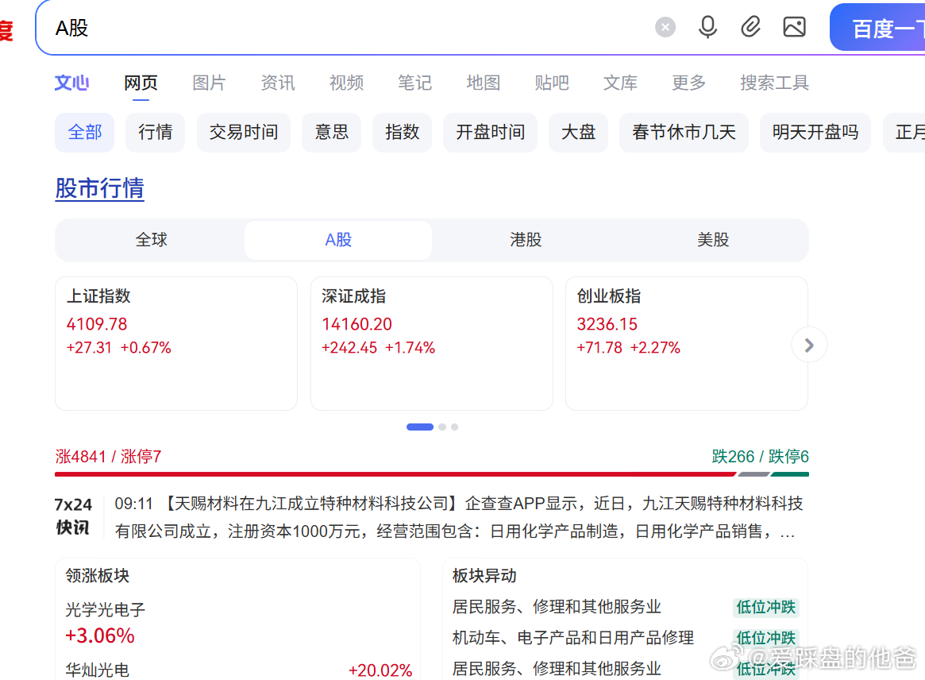Go to the 地图 tab
The width and height of the screenshot is (925, 680).
(x=484, y=83)
